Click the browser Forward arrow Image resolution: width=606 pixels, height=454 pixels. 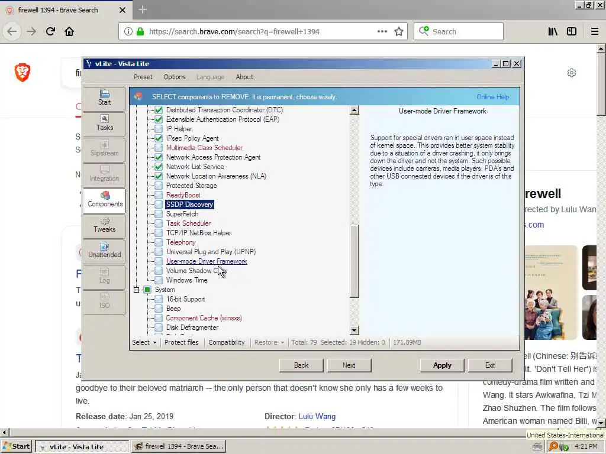point(31,32)
